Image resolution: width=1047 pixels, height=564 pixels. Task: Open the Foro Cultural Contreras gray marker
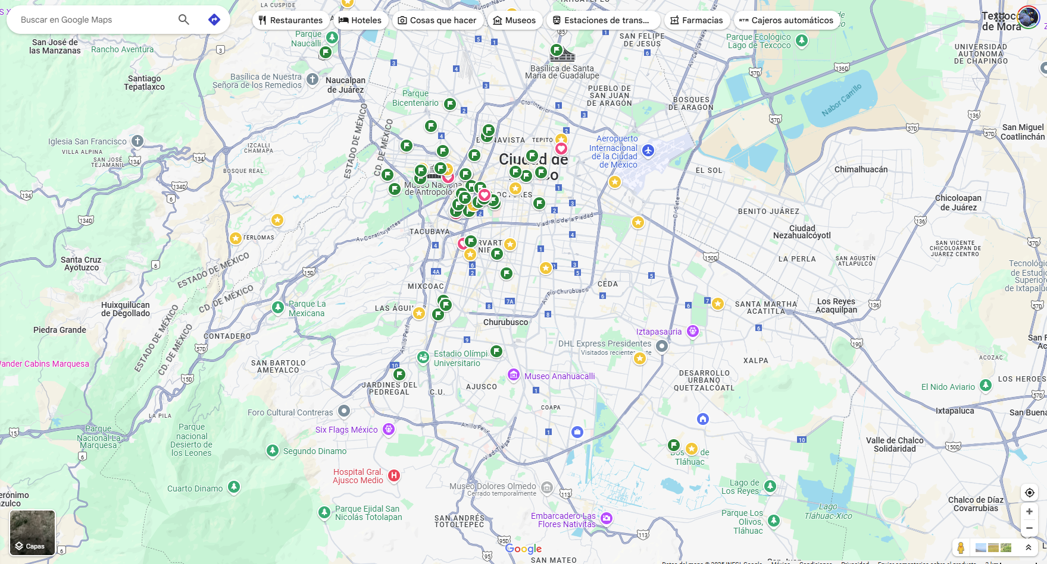coord(344,411)
